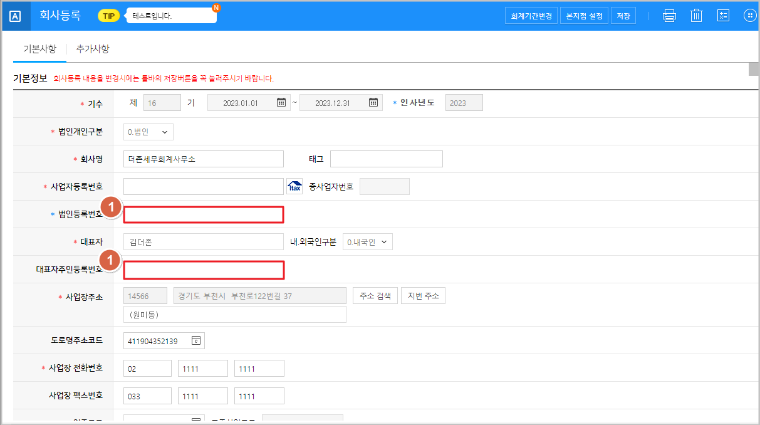Expand the 법인 selection list arrow
The height and width of the screenshot is (425, 760).
pyautogui.click(x=165, y=132)
